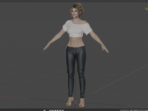Click the green Y axis circle on navigation gizmo
The height and width of the screenshot is (111, 148).
147,9
